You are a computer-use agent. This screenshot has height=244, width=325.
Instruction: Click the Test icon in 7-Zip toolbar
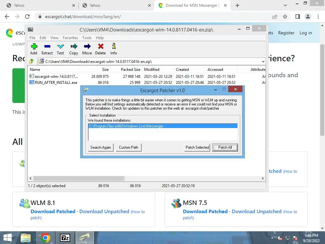click(60, 46)
